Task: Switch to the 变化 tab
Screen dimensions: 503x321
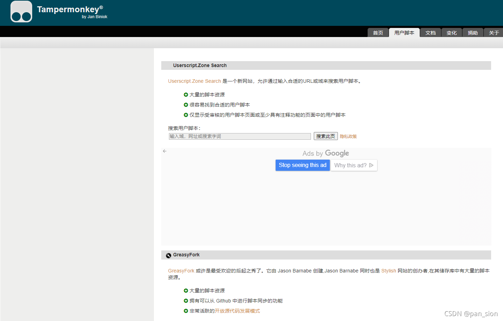Action: pos(452,32)
